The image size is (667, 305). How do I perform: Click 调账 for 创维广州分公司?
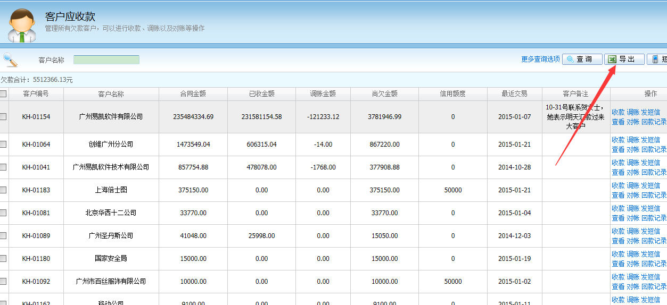coord(633,140)
